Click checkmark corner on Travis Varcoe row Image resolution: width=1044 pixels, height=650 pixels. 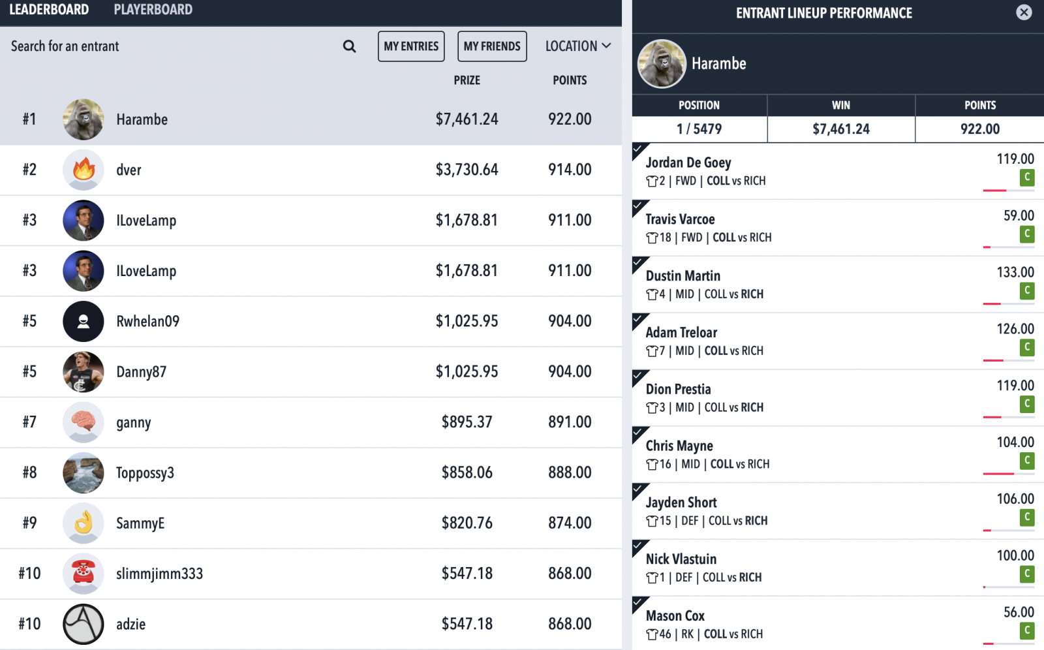639,206
